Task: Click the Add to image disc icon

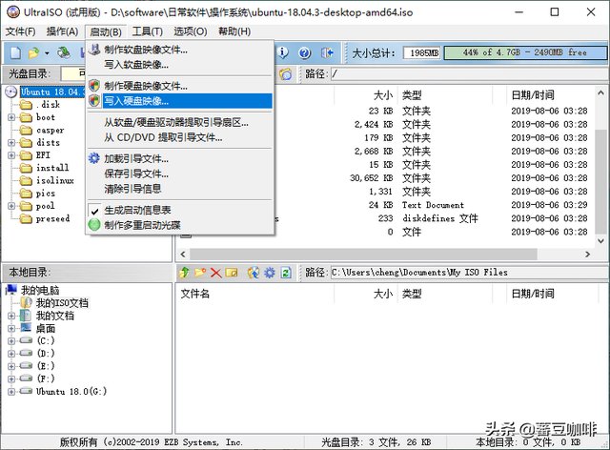Action: click(x=254, y=273)
